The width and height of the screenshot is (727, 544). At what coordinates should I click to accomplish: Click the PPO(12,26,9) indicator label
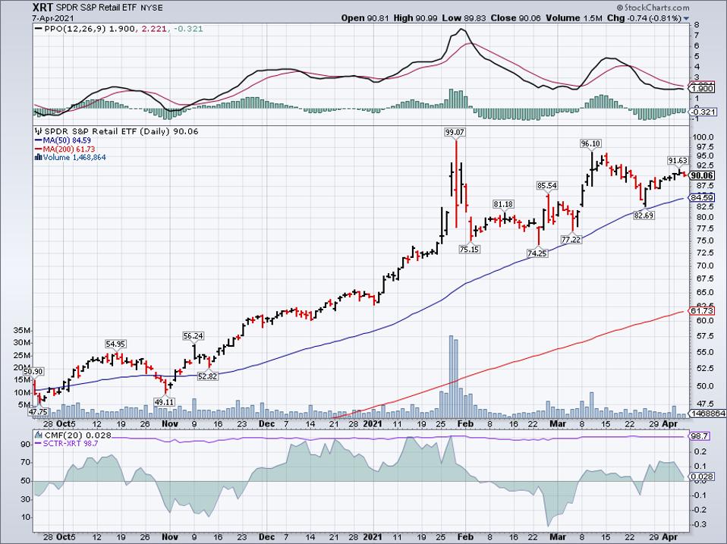(x=76, y=29)
